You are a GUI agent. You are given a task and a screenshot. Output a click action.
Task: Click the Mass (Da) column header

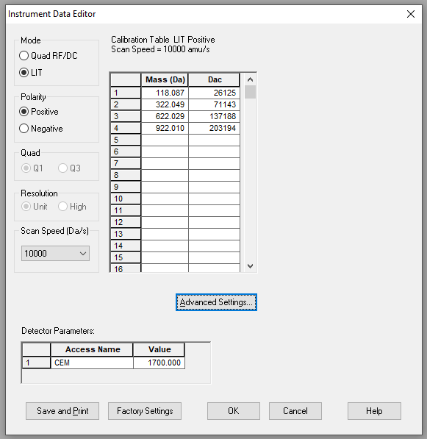[165, 80]
